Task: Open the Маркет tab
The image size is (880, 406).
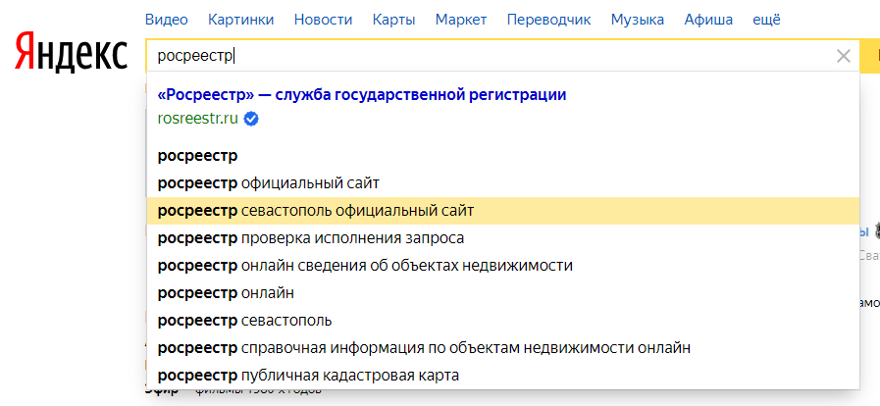Action: (461, 21)
